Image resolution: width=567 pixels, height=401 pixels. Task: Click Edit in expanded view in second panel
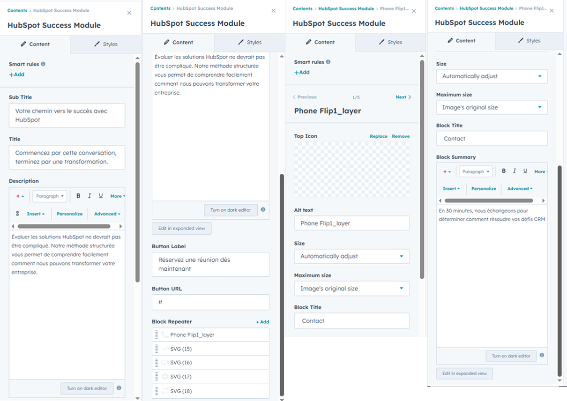click(182, 228)
